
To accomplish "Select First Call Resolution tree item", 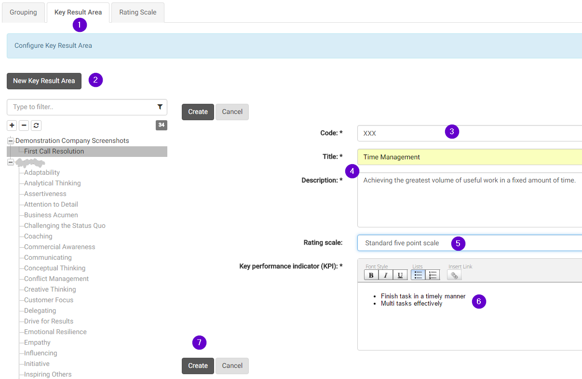I will click(54, 152).
